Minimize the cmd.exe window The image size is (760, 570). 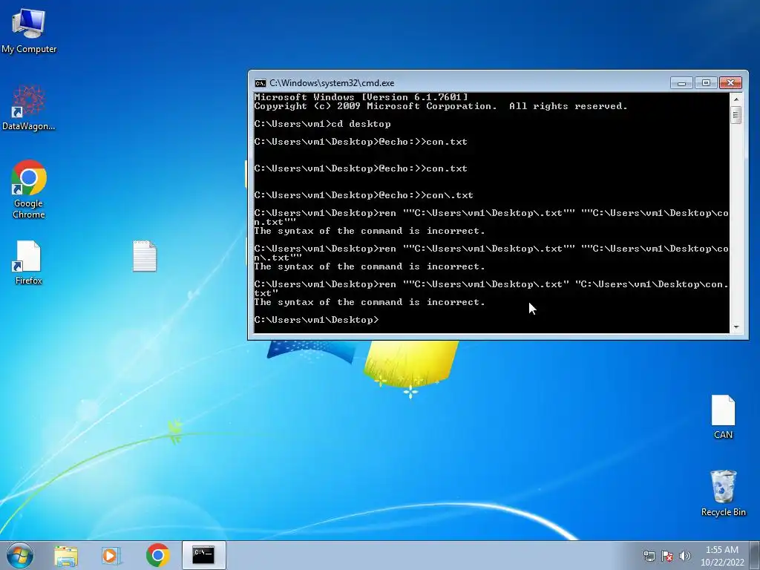pos(681,83)
